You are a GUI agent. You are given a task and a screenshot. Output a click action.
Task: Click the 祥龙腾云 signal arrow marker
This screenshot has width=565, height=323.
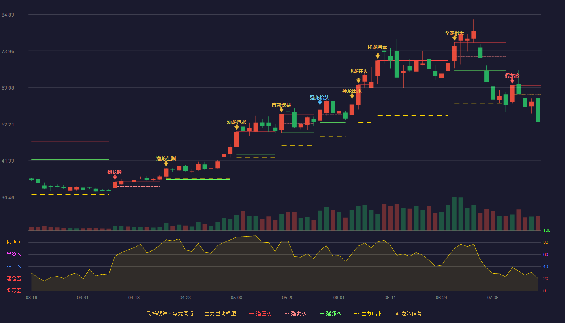377,56
